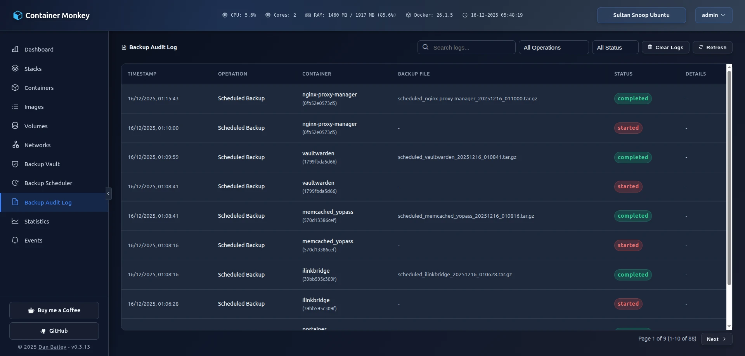
Task: Click the Container Monkey logo icon
Action: click(18, 15)
